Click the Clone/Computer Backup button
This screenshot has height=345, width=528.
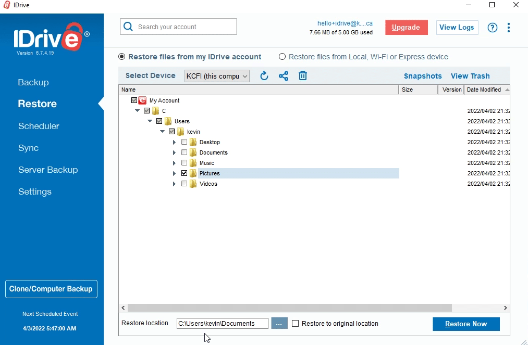pyautogui.click(x=51, y=289)
